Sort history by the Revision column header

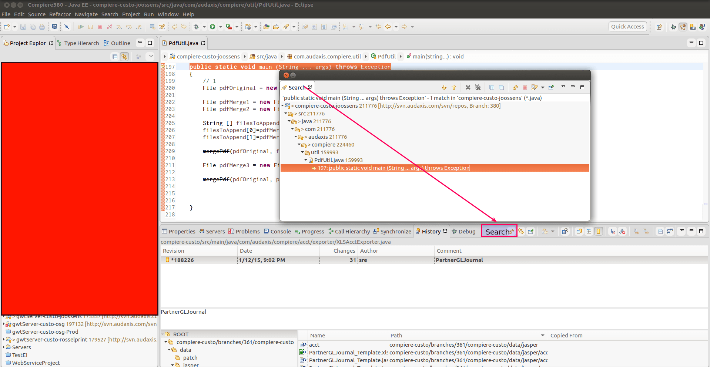(x=199, y=251)
